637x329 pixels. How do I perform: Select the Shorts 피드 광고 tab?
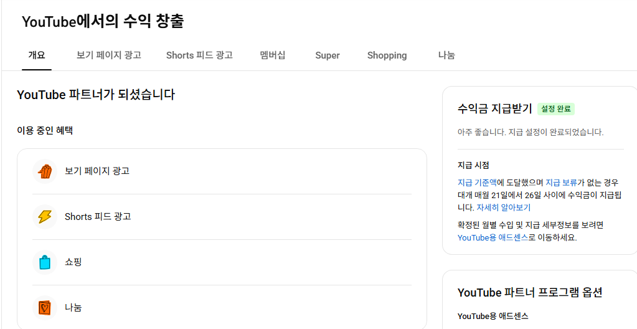pyautogui.click(x=199, y=55)
